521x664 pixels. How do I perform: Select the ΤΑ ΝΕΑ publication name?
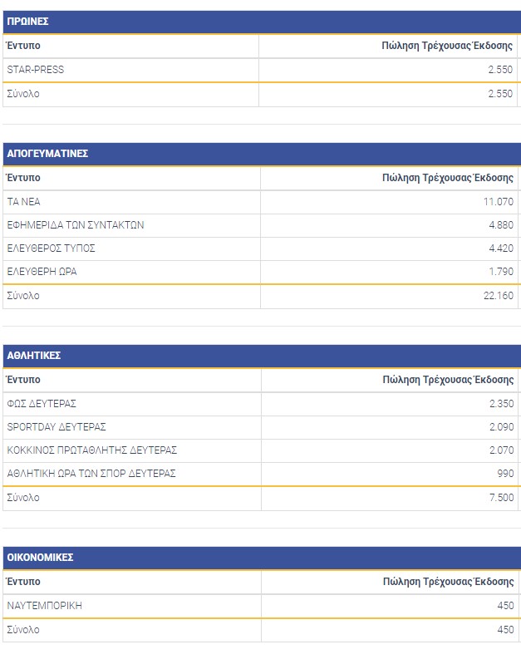pos(23,201)
